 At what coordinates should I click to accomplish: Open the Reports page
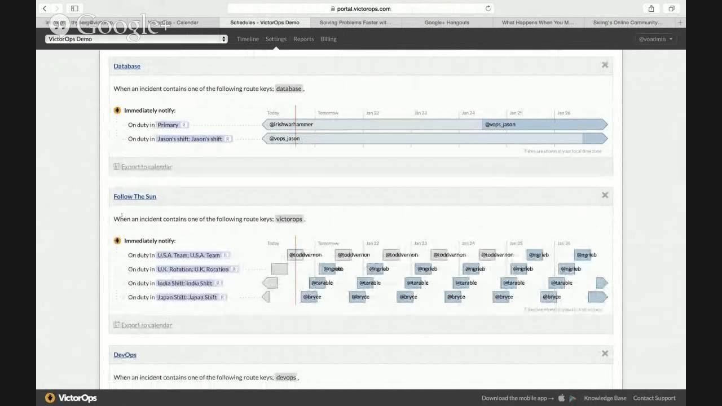tap(303, 39)
